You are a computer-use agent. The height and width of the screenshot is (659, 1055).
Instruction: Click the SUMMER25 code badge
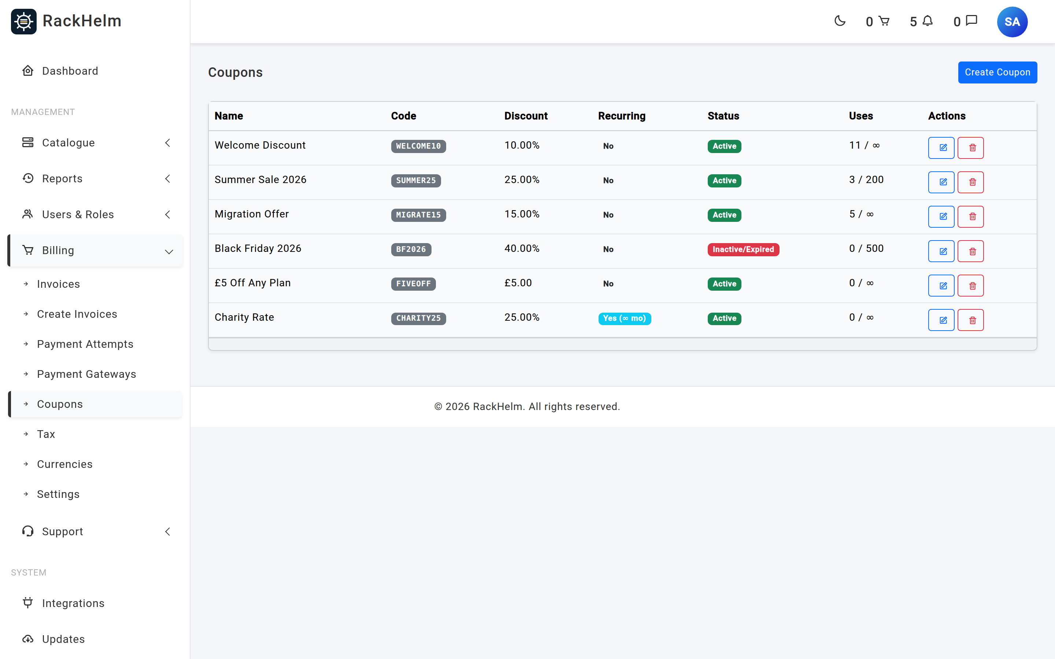(x=416, y=180)
